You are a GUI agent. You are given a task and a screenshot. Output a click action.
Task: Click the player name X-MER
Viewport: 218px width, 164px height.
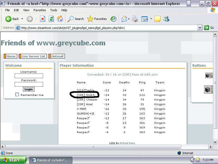[81, 109]
